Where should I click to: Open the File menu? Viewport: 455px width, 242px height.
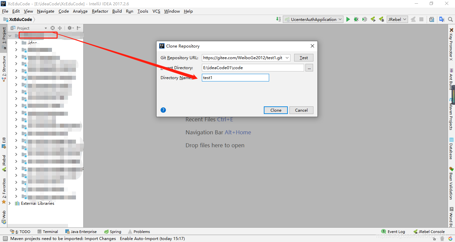click(5, 11)
